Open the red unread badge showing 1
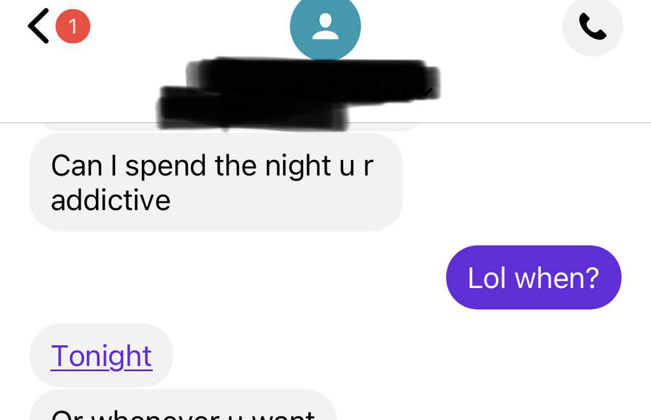This screenshot has height=420, width=651. [x=72, y=26]
